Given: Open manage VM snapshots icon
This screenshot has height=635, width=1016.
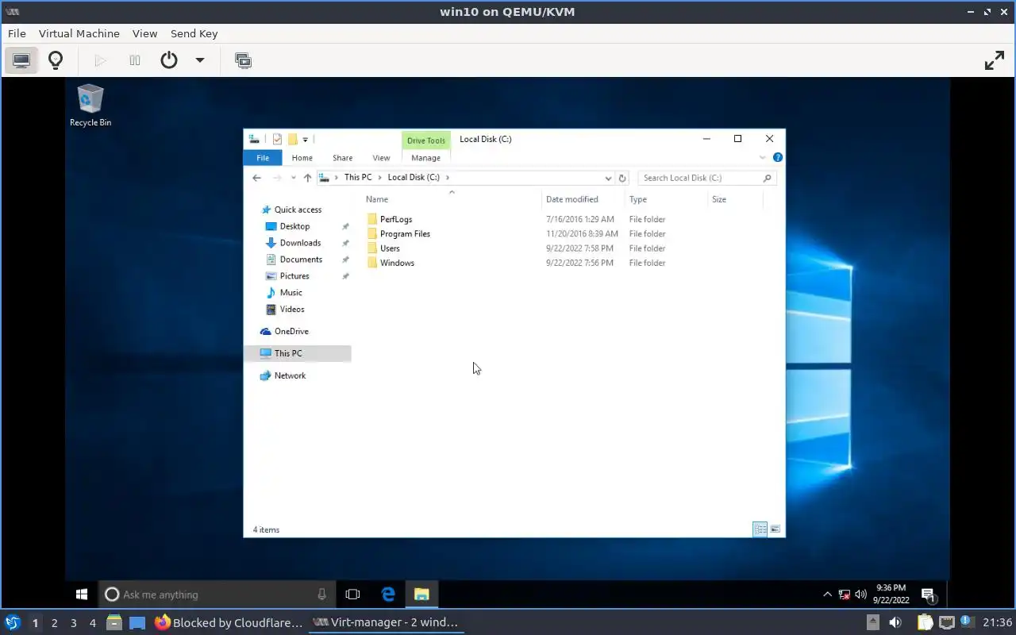Looking at the screenshot, I should (244, 60).
